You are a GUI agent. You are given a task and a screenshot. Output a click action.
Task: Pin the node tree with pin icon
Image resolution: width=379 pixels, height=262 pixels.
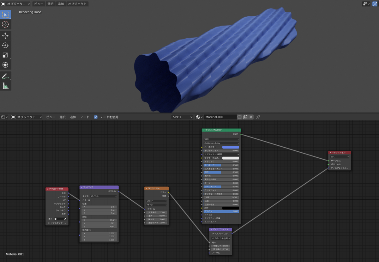258,117
